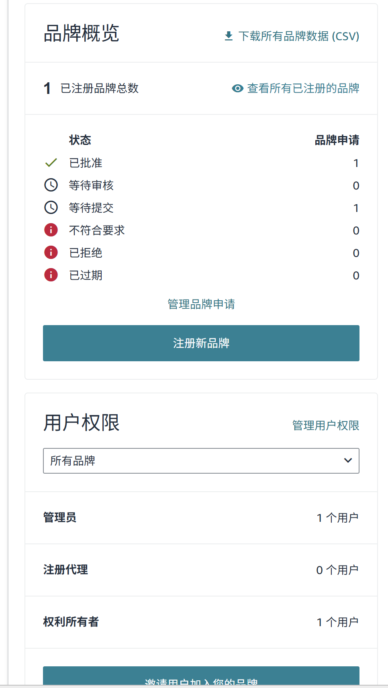Open the 所有品牌 dropdown
388x688 pixels.
[201, 461]
